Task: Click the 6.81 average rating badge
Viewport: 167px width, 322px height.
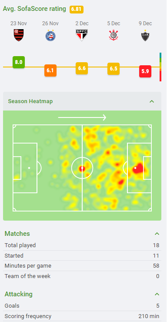Action: tap(77, 10)
